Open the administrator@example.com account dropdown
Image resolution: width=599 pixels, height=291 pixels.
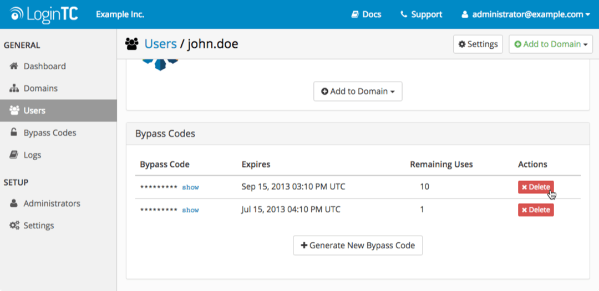tap(526, 15)
